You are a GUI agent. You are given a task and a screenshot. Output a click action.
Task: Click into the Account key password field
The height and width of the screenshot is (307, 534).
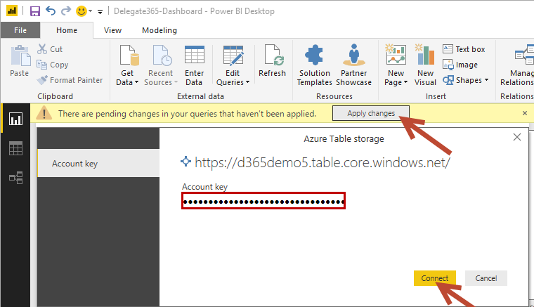coord(263,201)
